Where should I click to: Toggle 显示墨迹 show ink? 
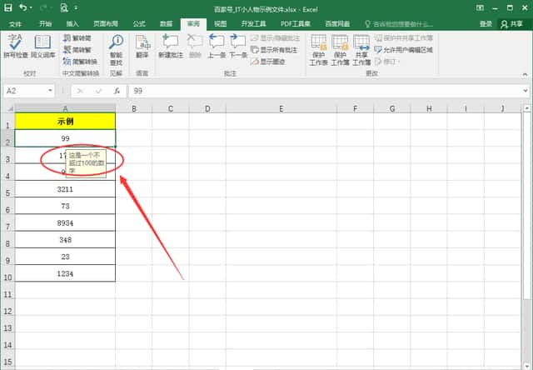(x=268, y=62)
